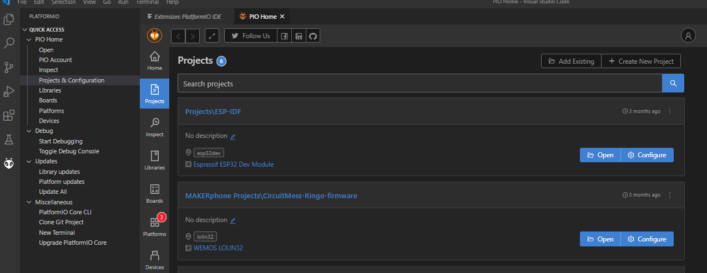Screen dimensions: 707x273
Task: Click Create New Project button
Action: (641, 61)
